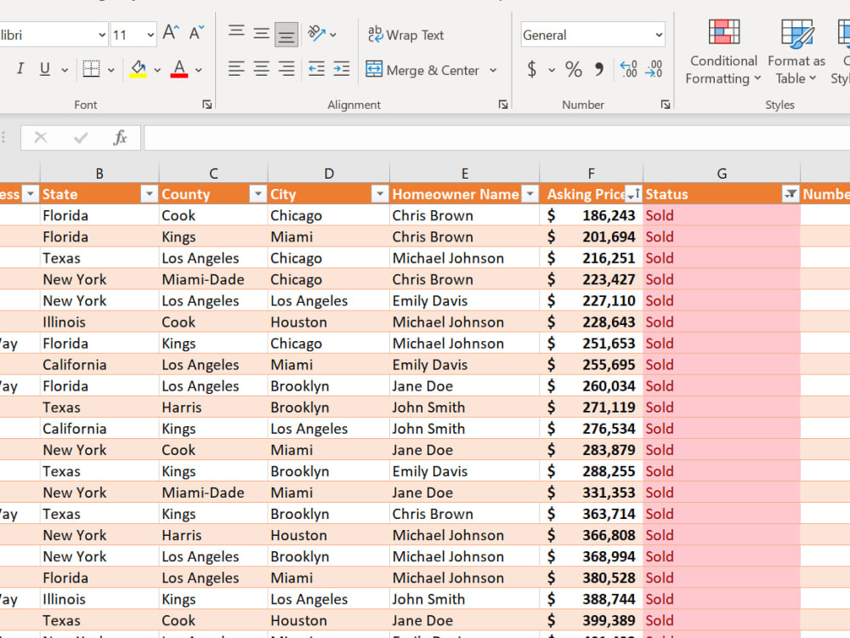The height and width of the screenshot is (638, 850).
Task: Open the fill color dropdown arrow
Action: point(157,70)
